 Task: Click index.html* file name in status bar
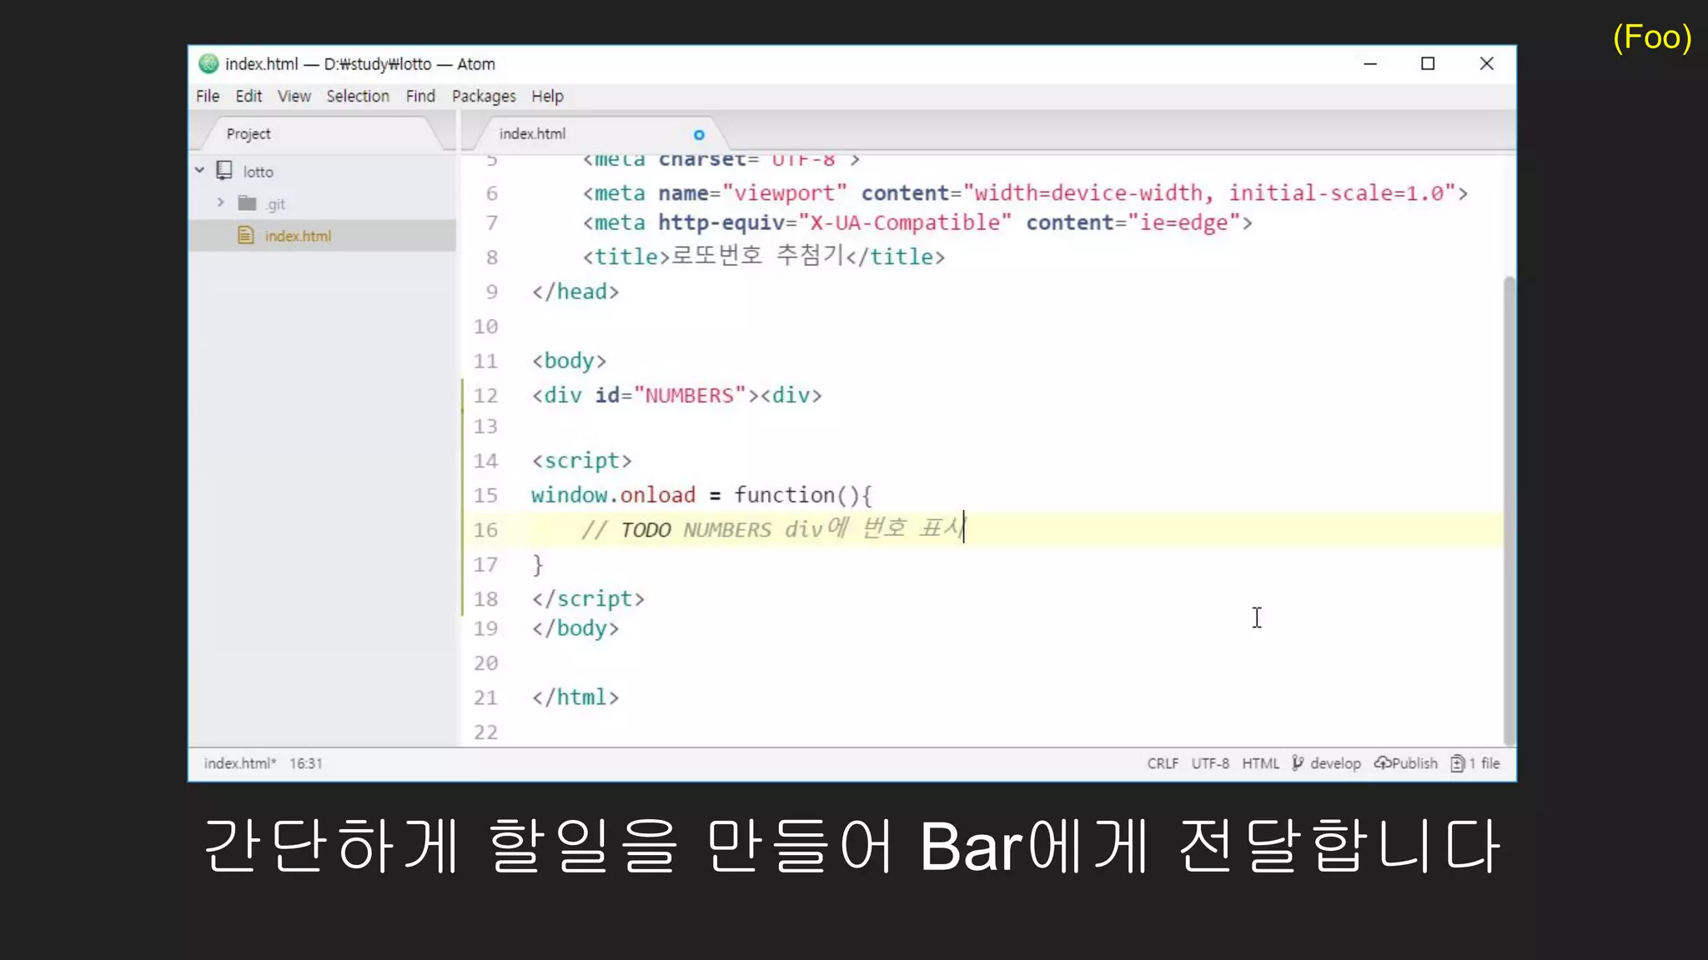pos(240,763)
